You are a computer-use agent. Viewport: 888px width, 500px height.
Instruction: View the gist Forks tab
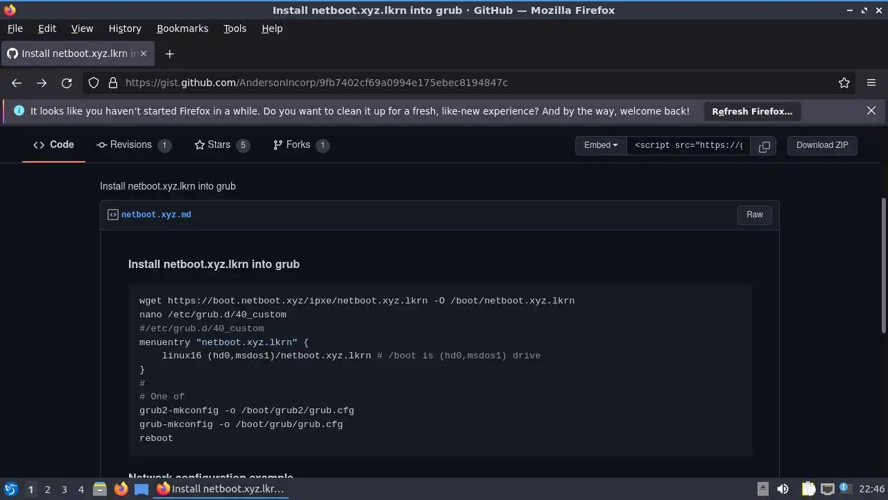(x=301, y=144)
